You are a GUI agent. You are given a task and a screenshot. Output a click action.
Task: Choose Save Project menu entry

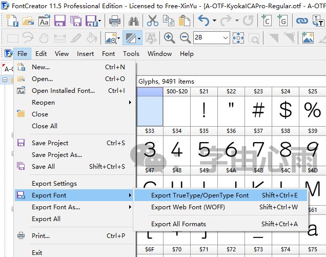[75, 143]
